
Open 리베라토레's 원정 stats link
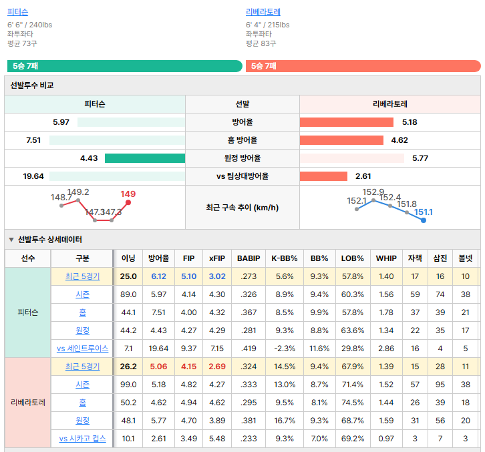[x=82, y=421]
